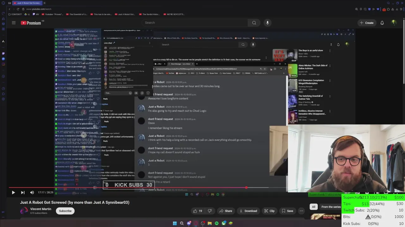Download the video
Image resolution: width=405 pixels, height=227 pixels.
[248, 211]
